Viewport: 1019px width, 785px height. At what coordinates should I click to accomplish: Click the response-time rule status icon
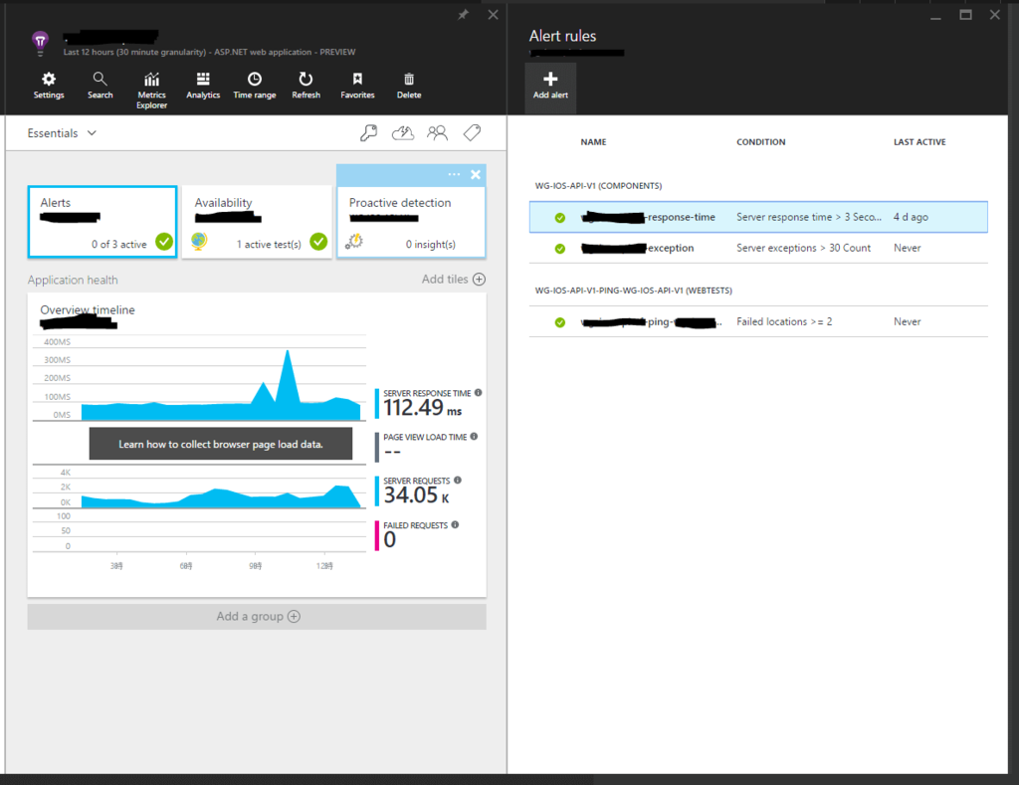coord(559,218)
